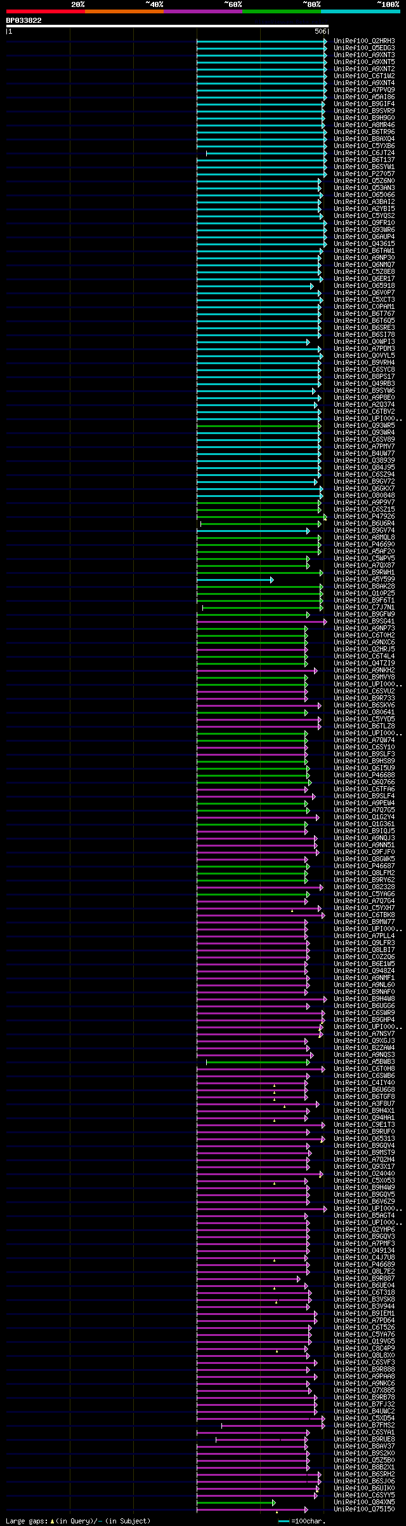Open hit UniRef100_Q5EDG3
This screenshot has height=1526, width=406.
[x=364, y=48]
